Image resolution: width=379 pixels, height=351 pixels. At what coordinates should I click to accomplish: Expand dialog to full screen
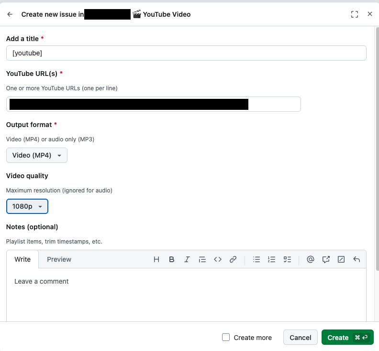tap(354, 14)
